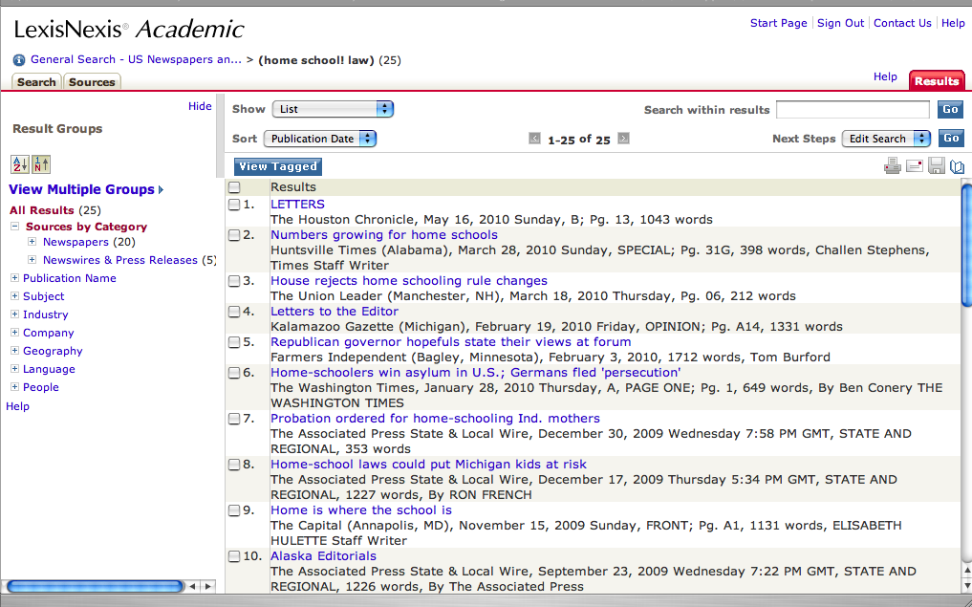
Task: Expand the Geography group
Action: pos(15,350)
